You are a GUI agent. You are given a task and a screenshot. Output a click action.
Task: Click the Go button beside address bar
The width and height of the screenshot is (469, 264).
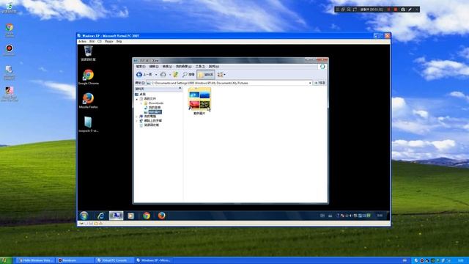(x=320, y=83)
